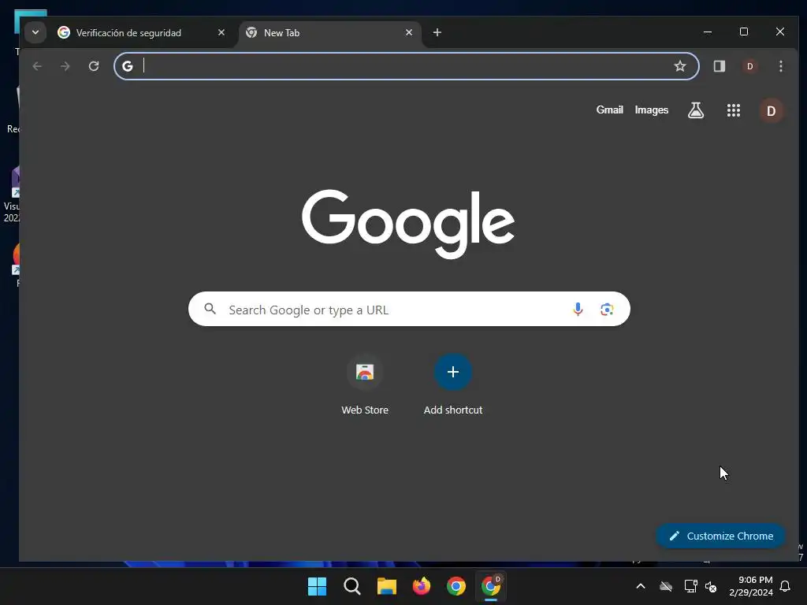Open a new tab with plus button
This screenshot has height=605, width=807.
(437, 32)
